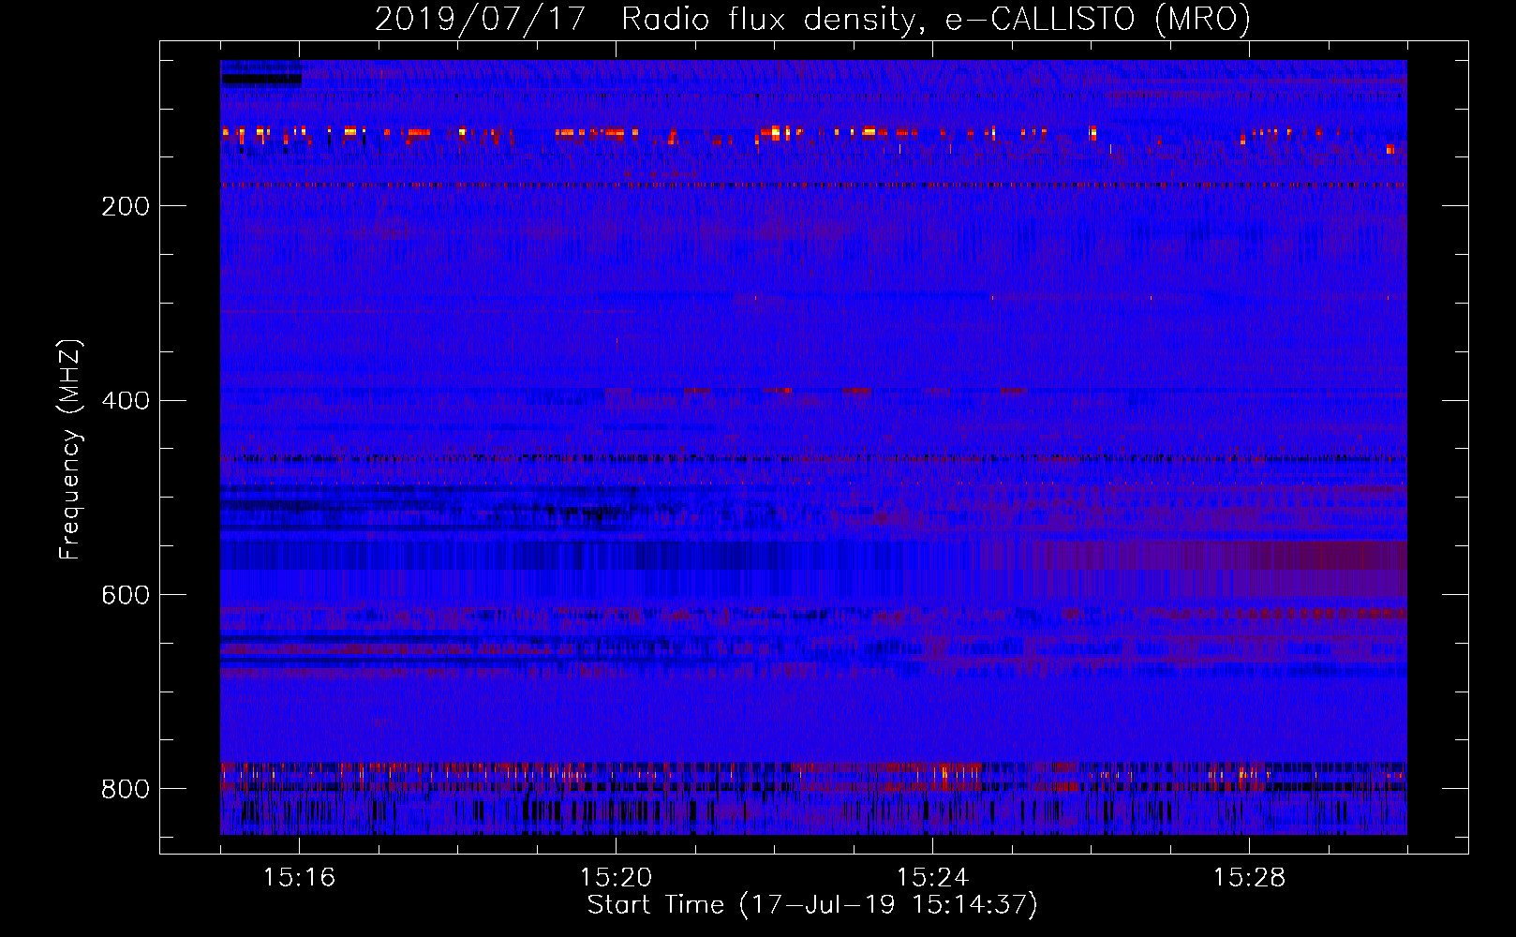This screenshot has width=1516, height=937.
Task: Click the 800 frequency tick label
Action: pos(126,789)
